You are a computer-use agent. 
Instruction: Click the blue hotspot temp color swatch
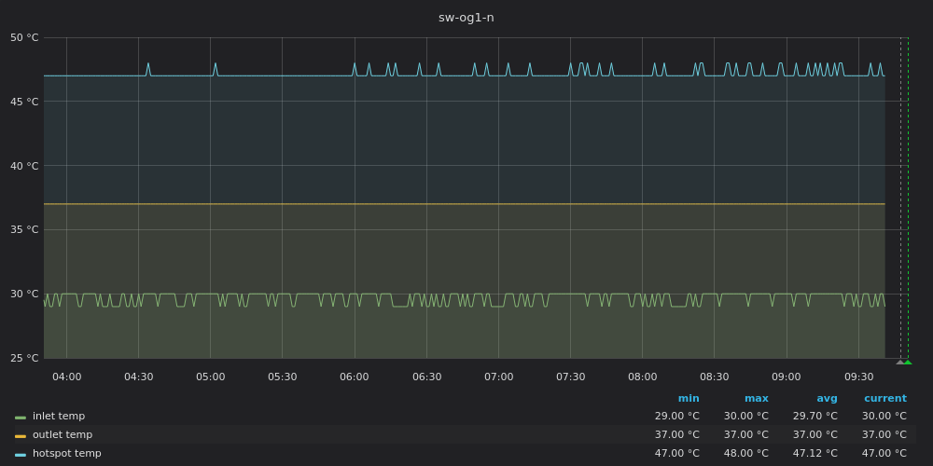(21, 455)
